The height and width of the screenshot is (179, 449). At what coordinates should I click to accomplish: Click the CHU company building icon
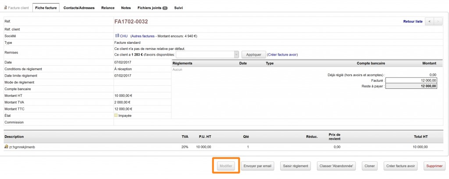pyautogui.click(x=117, y=36)
